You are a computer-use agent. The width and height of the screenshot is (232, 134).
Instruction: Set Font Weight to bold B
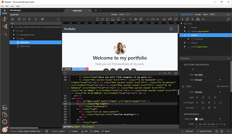pyautogui.click(x=197, y=102)
